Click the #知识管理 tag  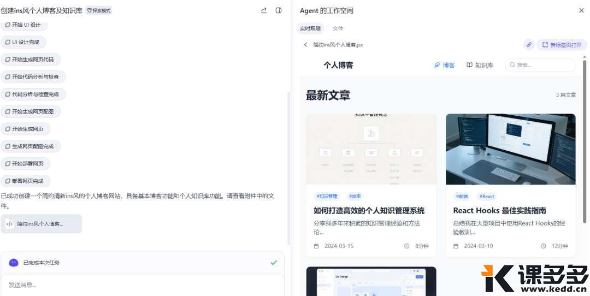[327, 196]
